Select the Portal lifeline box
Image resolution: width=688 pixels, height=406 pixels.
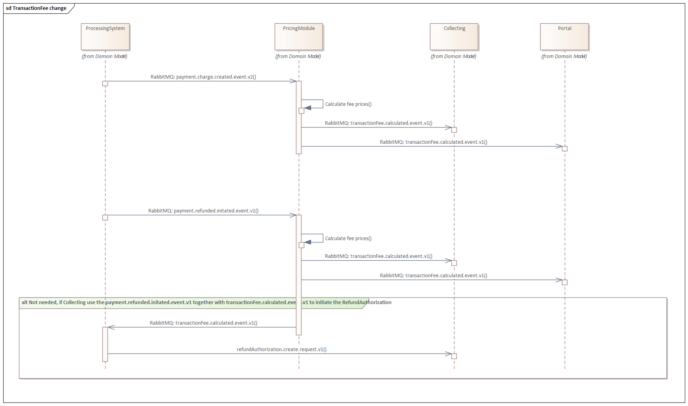pos(564,37)
